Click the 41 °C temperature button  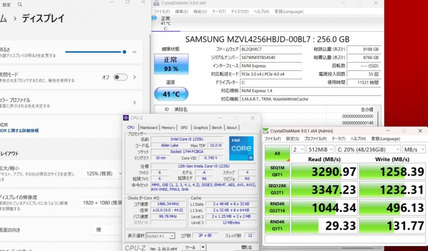[171, 94]
